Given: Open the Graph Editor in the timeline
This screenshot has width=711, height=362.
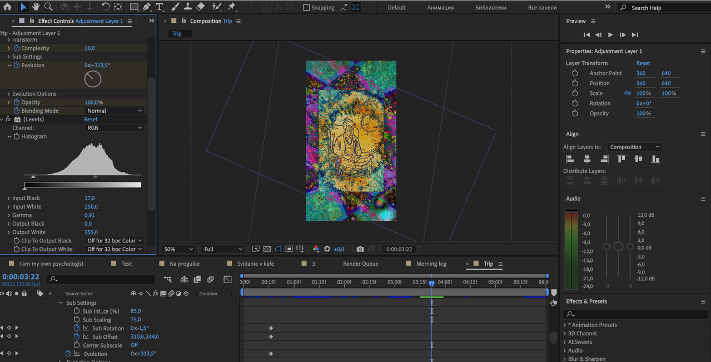Looking at the screenshot, I should (x=227, y=279).
